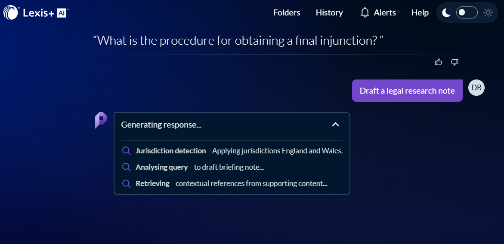Click the Generating response header text
The width and height of the screenshot is (504, 244).
[x=161, y=125]
